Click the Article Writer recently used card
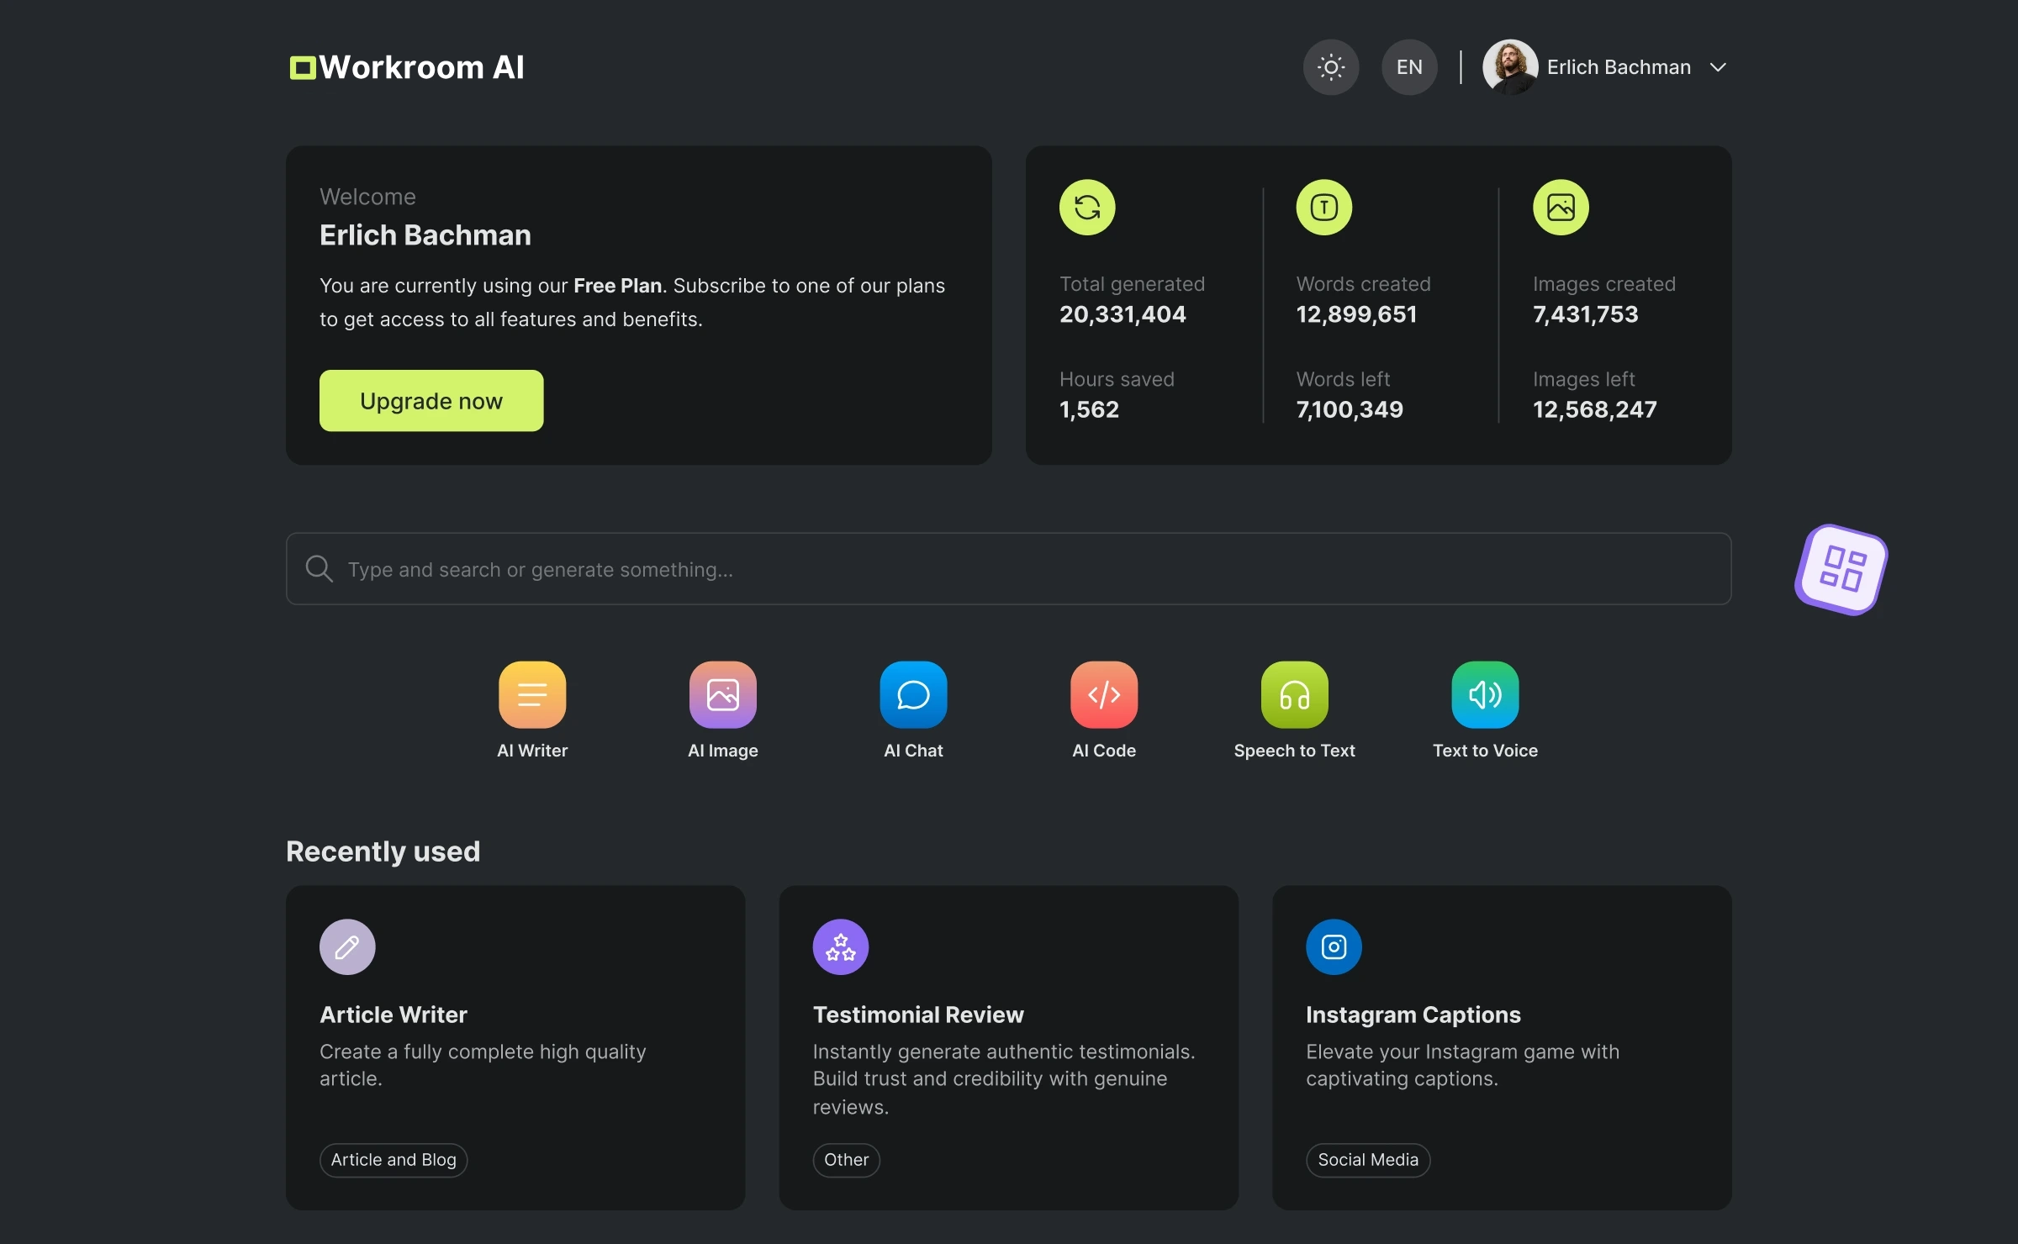 tap(515, 1048)
